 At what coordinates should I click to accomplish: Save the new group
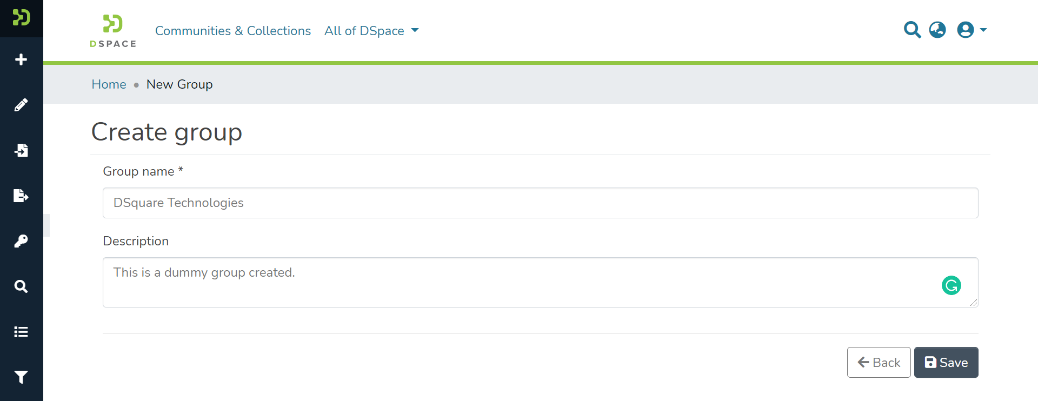pyautogui.click(x=946, y=363)
